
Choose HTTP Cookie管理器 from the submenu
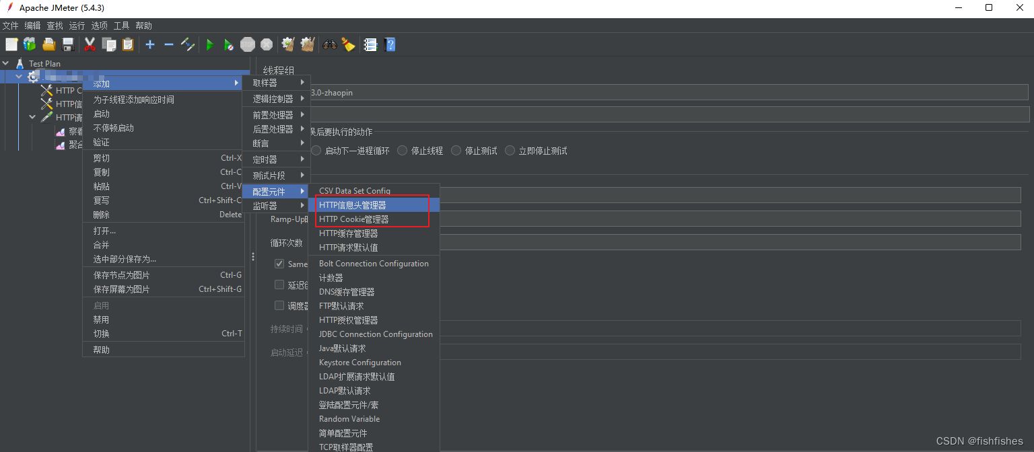click(374, 219)
